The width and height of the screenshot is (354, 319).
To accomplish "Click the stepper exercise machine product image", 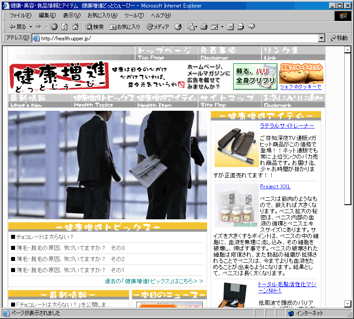I will (x=236, y=145).
